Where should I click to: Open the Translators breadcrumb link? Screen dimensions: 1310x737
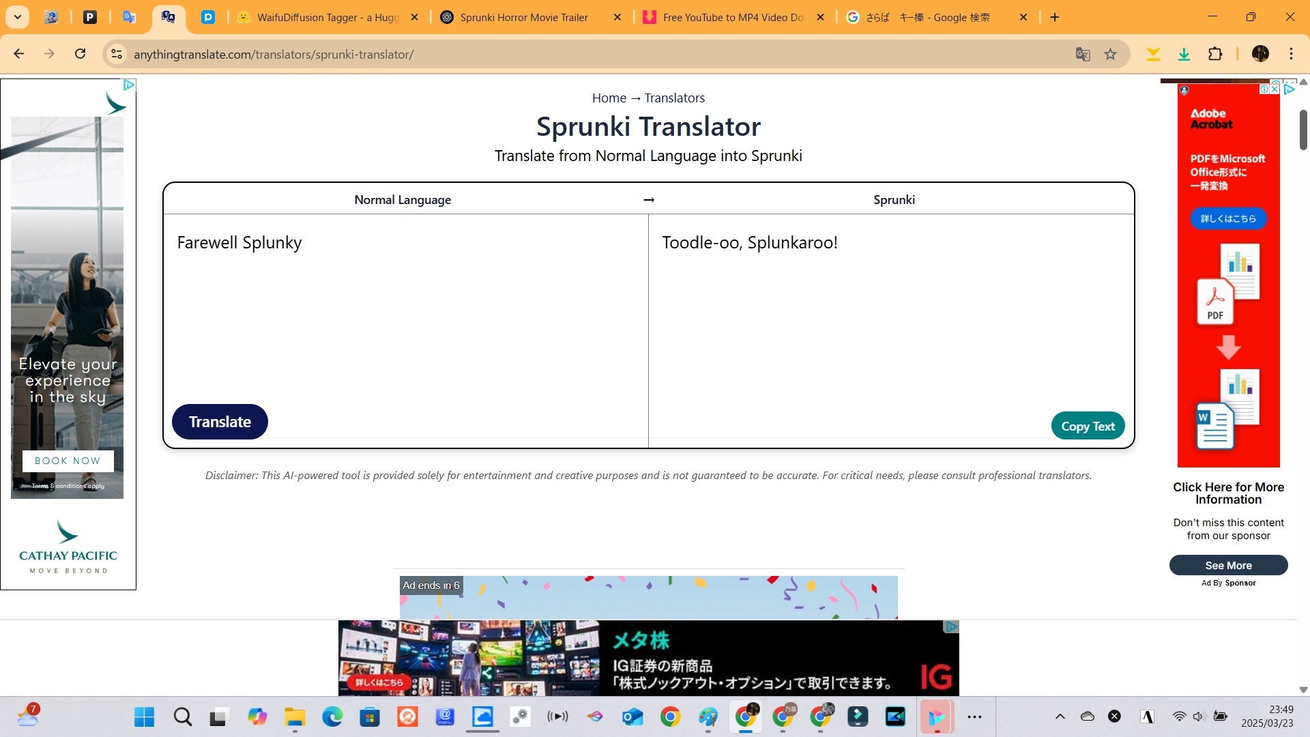pos(674,98)
